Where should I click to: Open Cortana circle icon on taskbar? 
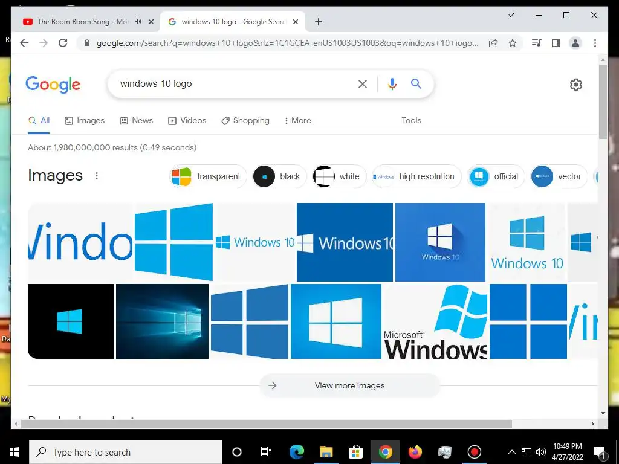point(237,452)
